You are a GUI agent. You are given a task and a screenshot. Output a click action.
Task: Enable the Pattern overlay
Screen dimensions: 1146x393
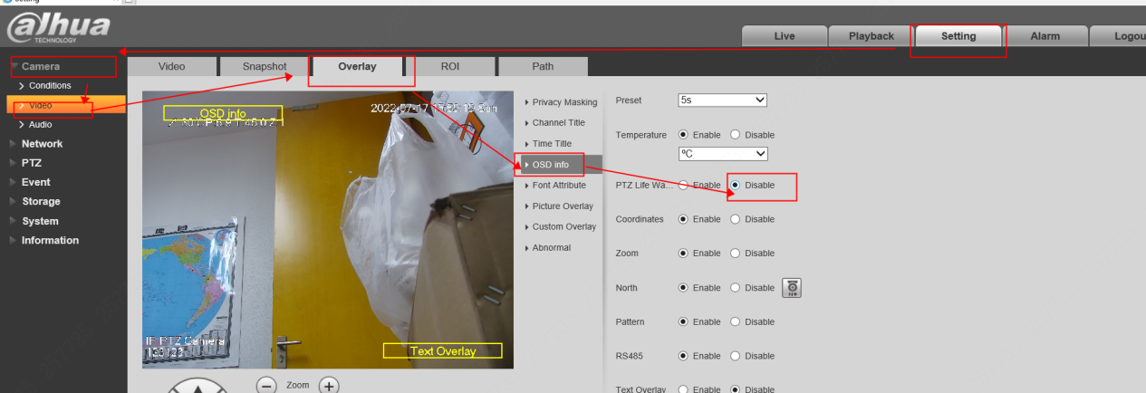[x=683, y=322]
